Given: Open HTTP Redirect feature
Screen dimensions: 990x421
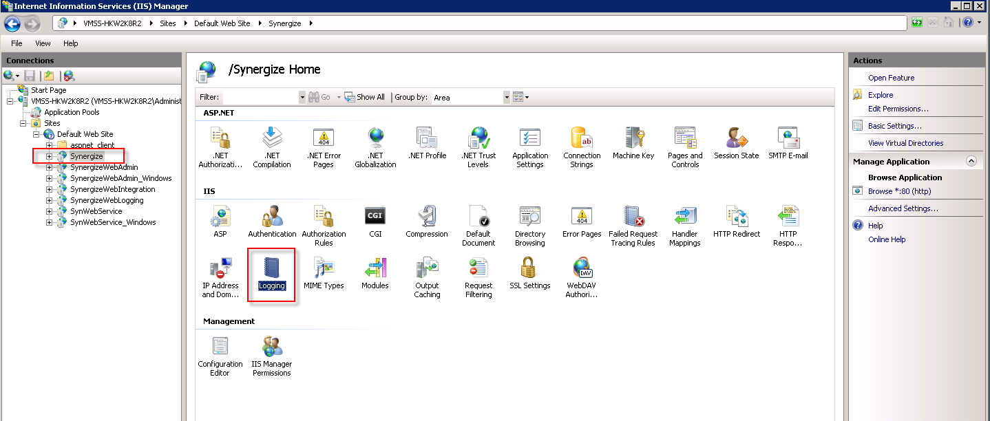Looking at the screenshot, I should coord(737,222).
